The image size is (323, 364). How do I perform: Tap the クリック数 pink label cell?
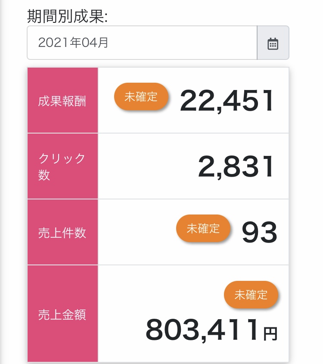62,166
